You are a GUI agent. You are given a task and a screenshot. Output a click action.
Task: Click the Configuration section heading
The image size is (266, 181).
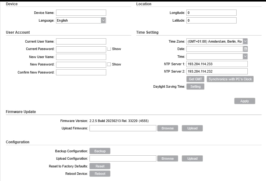(x=17, y=142)
